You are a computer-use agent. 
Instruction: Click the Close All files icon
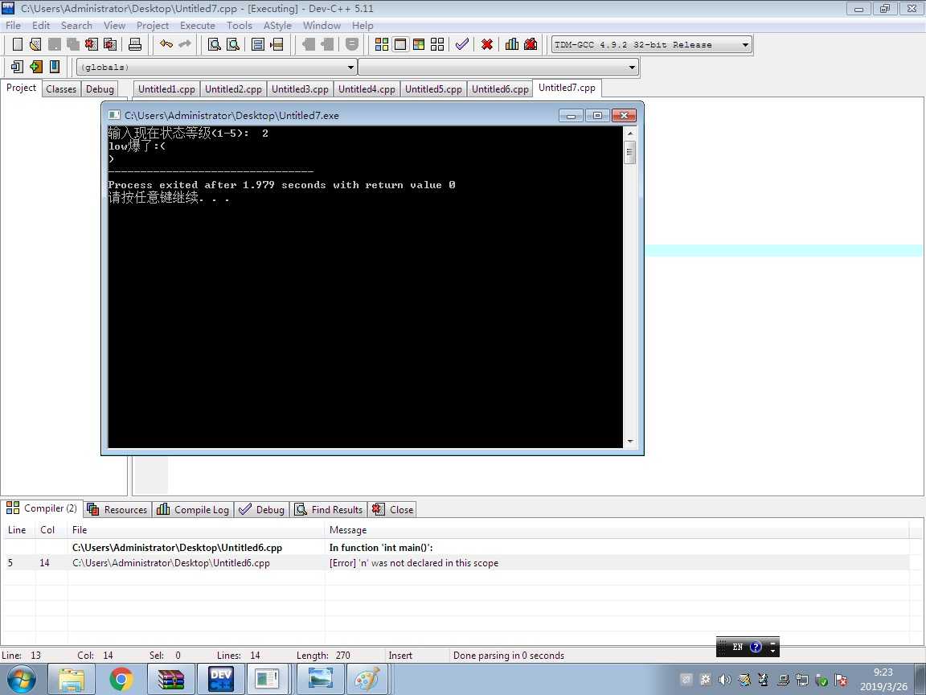[110, 44]
